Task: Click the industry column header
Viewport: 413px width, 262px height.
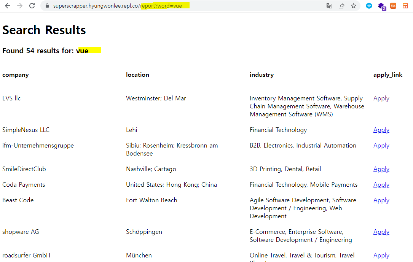Action: click(x=262, y=75)
